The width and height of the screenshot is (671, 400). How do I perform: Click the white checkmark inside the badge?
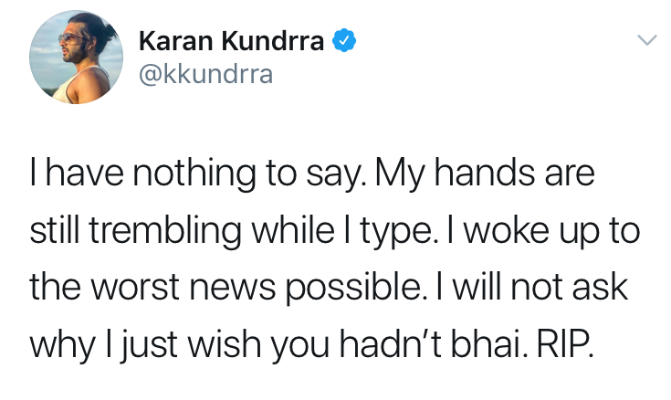pos(344,41)
